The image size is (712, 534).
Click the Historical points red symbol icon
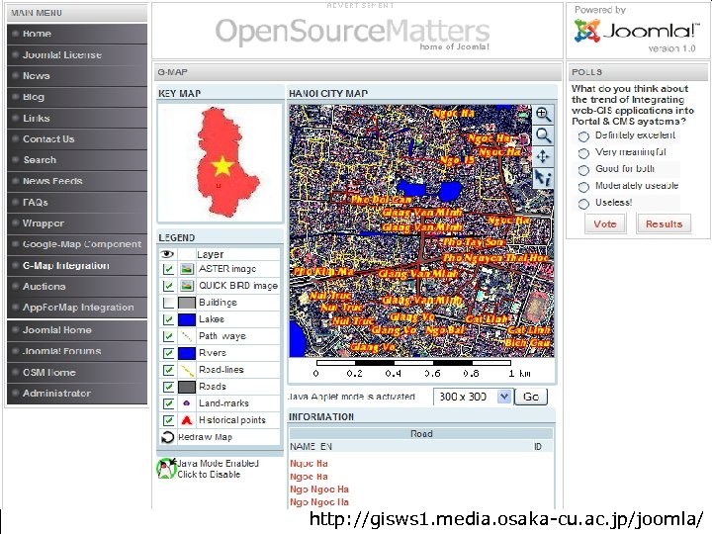point(187,420)
